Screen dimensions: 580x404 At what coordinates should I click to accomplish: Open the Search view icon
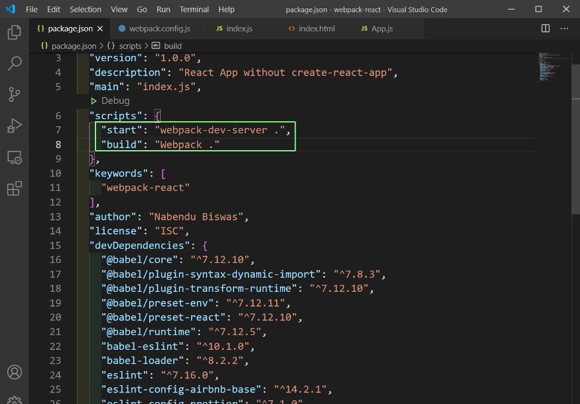coord(14,64)
